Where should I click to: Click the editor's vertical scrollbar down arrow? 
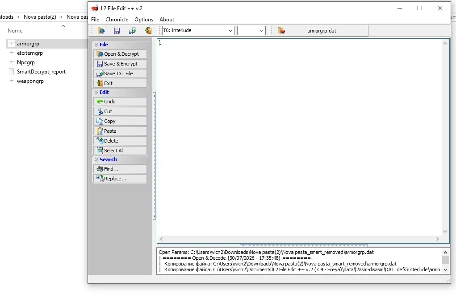[x=445, y=232]
